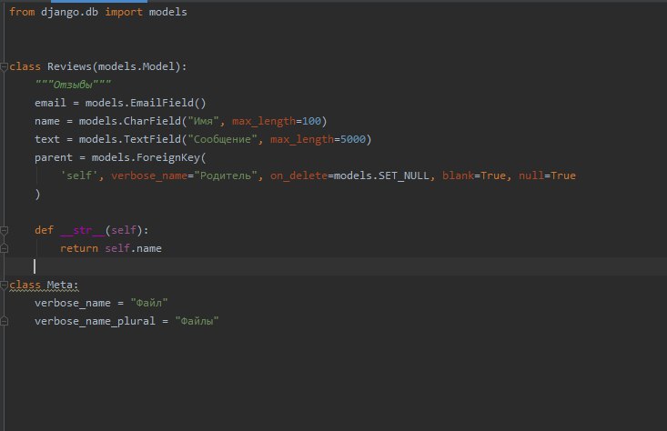Click fold end marker beside verbose_name_plural line
The width and height of the screenshot is (667, 431).
pos(4,321)
